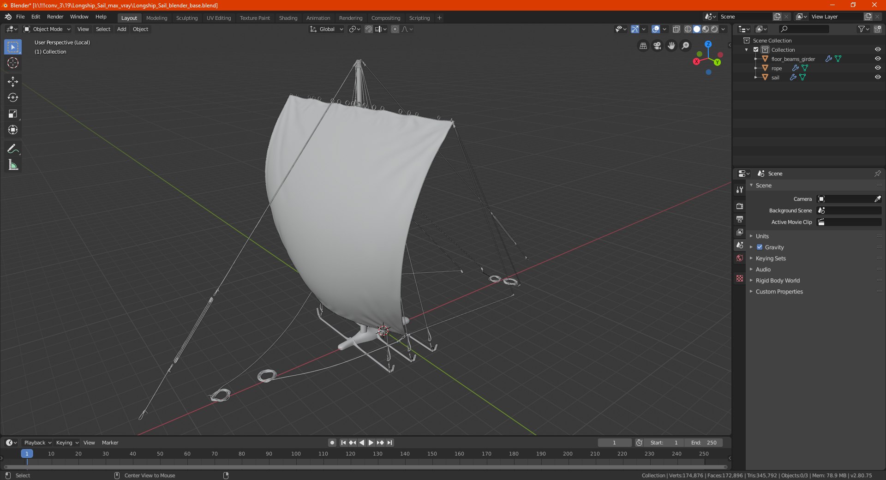
Task: Toggle camera view in viewport
Action: 657,46
